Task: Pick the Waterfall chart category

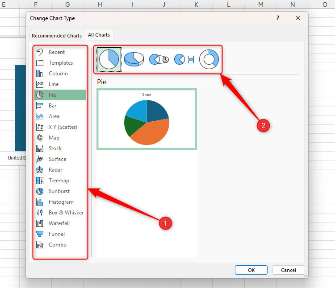Action: click(59, 223)
